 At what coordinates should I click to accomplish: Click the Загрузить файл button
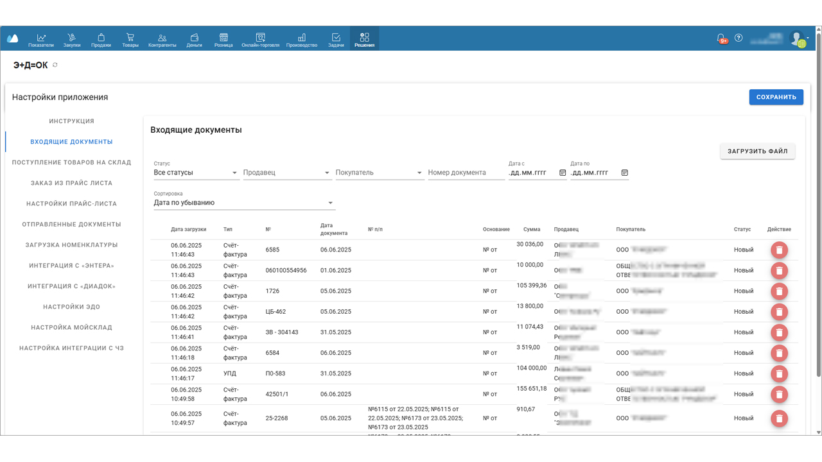(757, 151)
